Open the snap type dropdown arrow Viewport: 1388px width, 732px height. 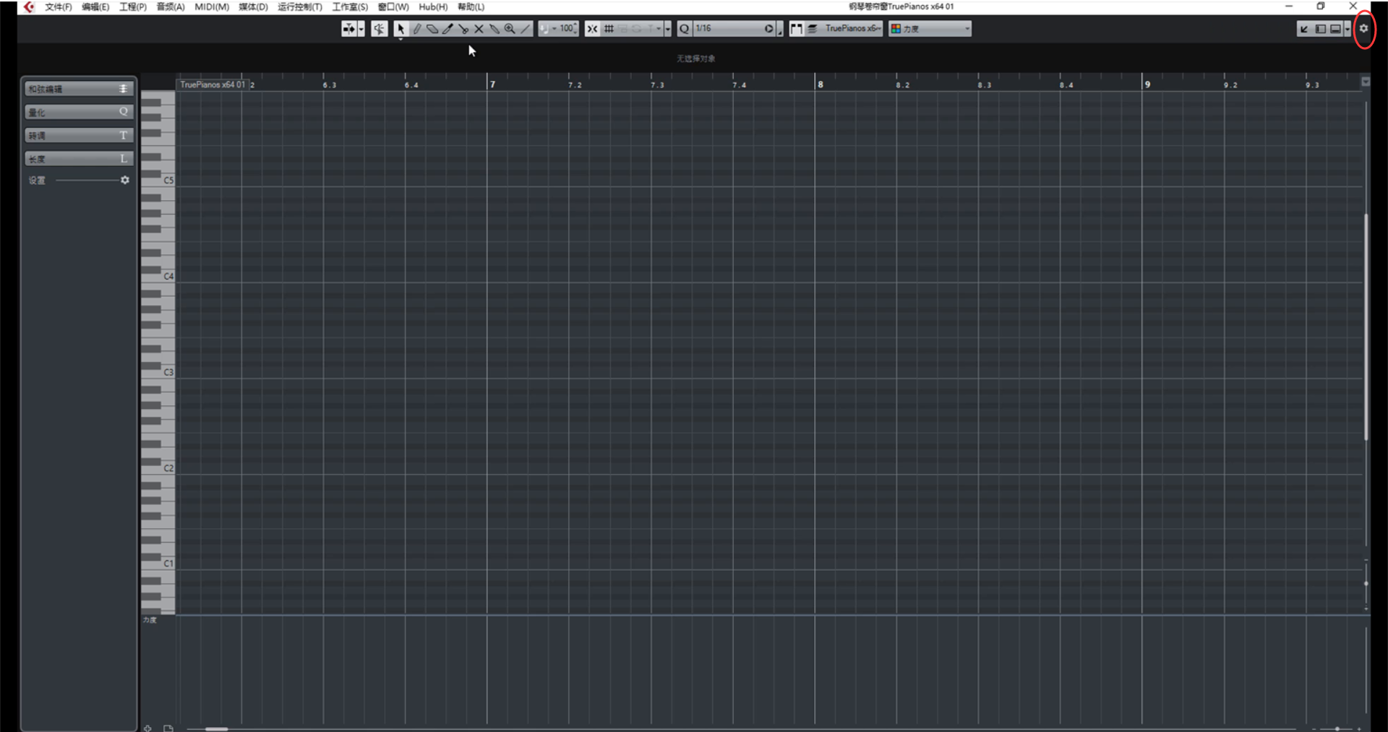tap(667, 29)
